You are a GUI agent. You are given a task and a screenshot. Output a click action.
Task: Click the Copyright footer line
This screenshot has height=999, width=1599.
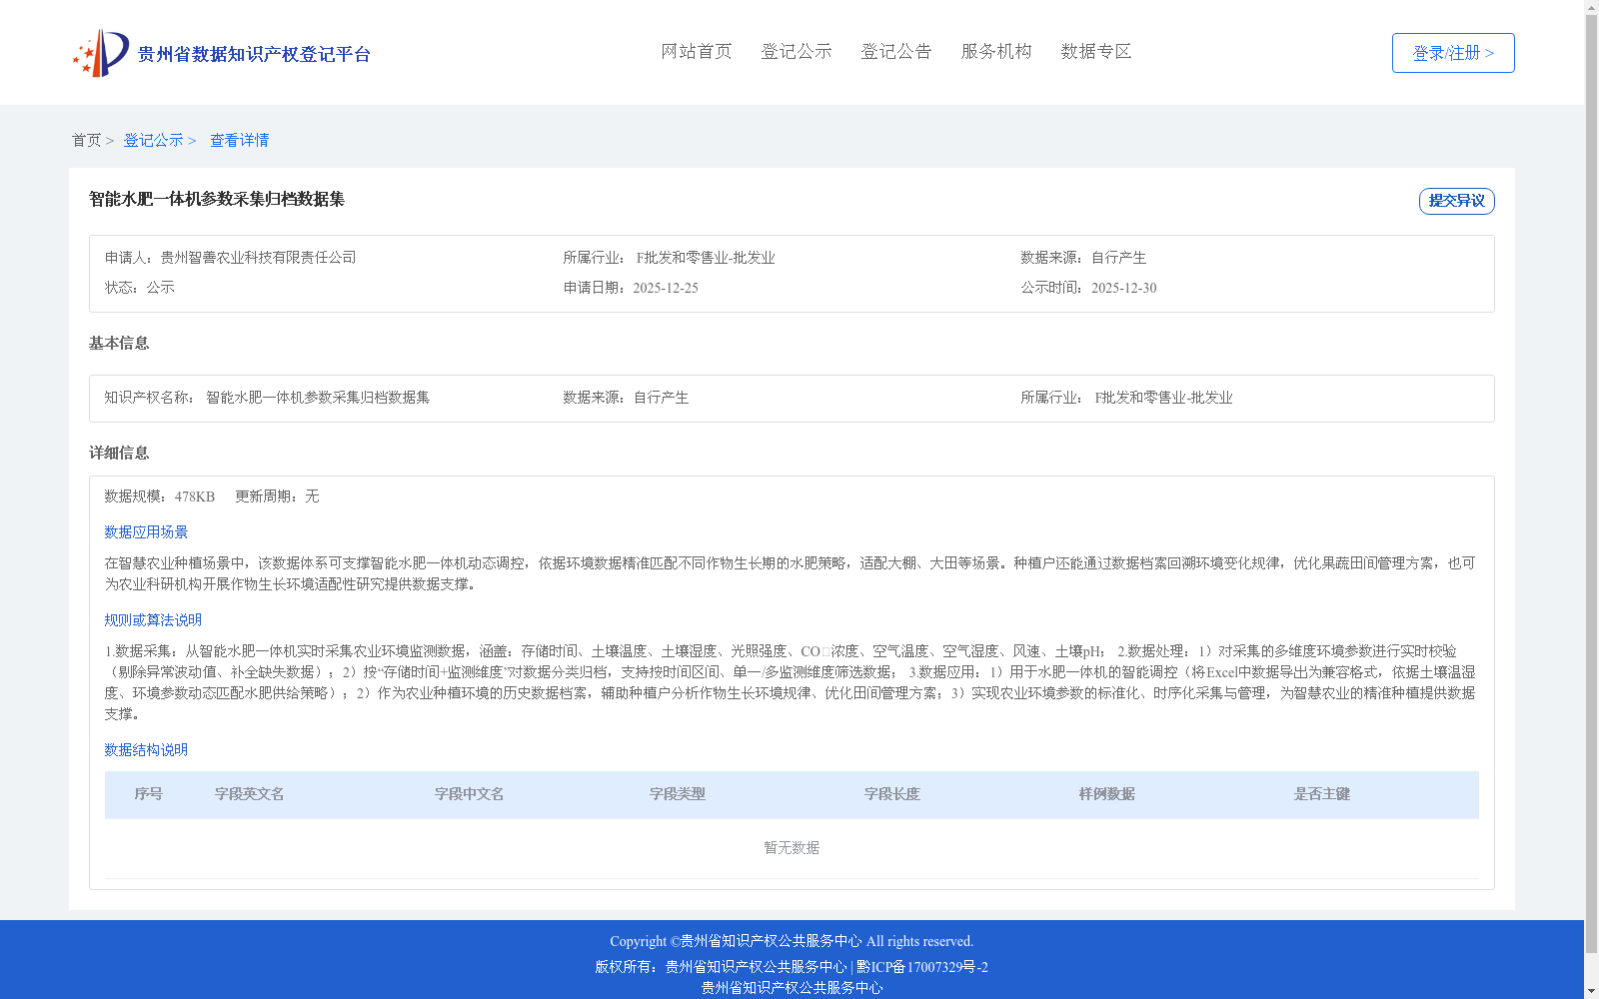tap(792, 941)
